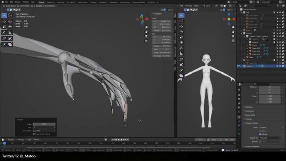Select the Move tool in right viewport
286x161 pixels.
point(181,26)
